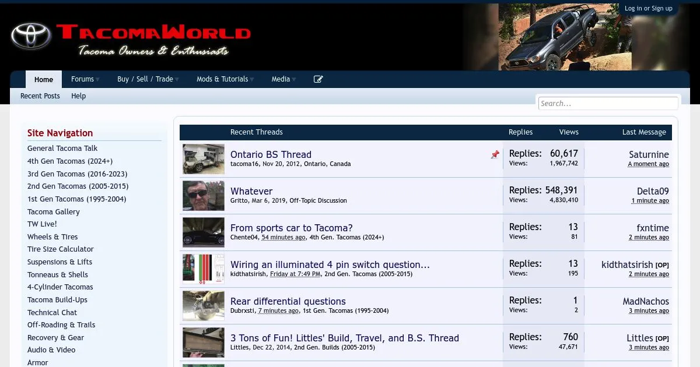Open the Media menu

pyautogui.click(x=281, y=79)
